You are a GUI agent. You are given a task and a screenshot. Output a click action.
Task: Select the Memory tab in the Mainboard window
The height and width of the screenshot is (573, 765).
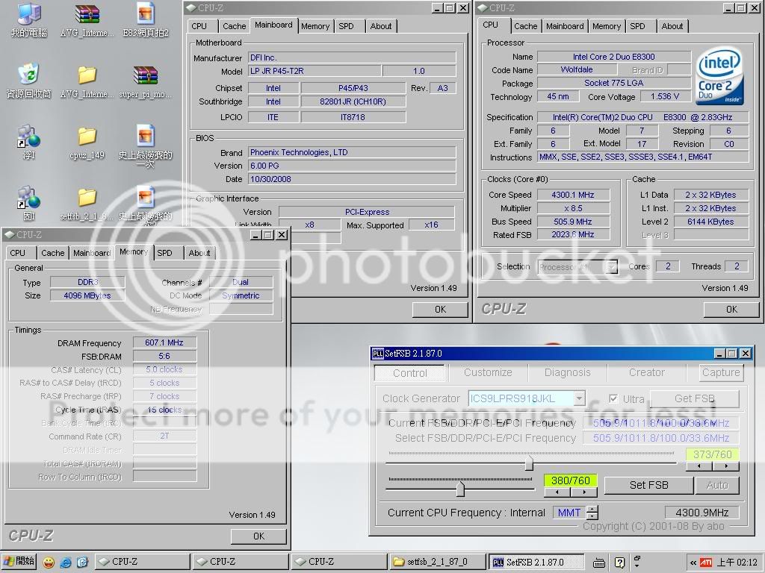pos(315,26)
